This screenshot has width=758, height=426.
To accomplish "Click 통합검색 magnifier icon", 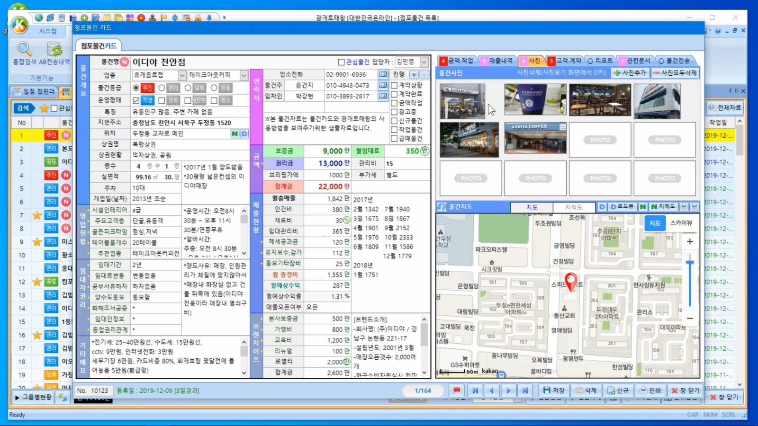I will [x=25, y=50].
